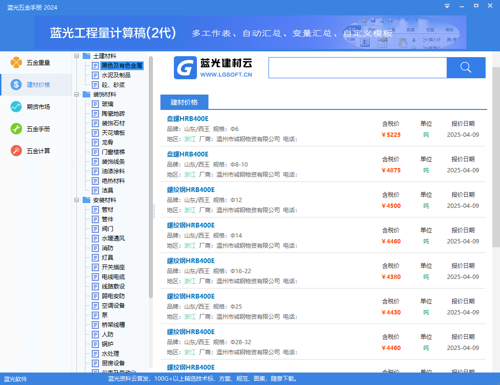The height and width of the screenshot is (385, 500).
Task: Select 天花墙板 category
Action: pos(113,133)
